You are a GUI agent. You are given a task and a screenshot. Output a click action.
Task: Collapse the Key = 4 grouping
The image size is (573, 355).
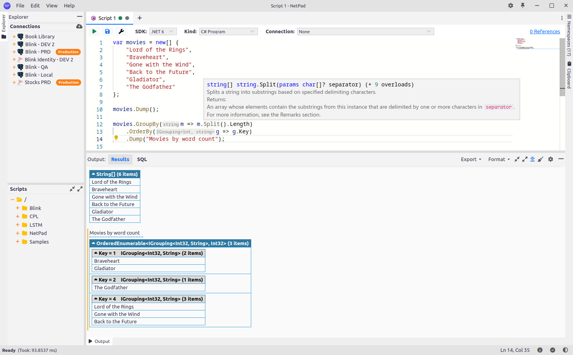[x=96, y=299]
